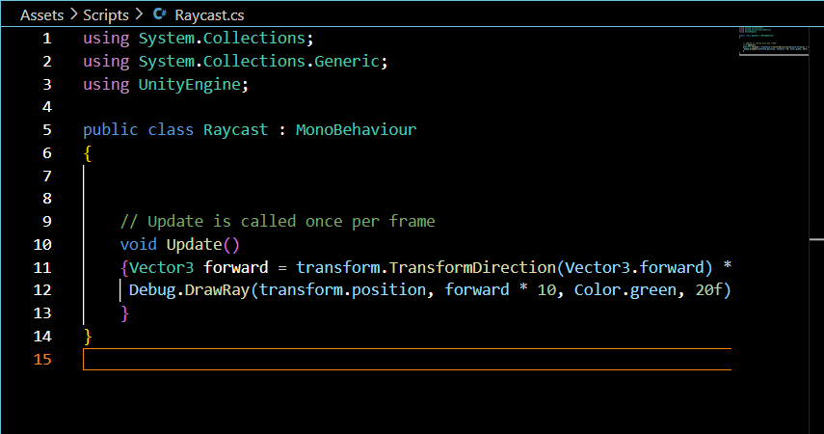Place cursor in empty line 15
The image size is (824, 434).
(385, 360)
